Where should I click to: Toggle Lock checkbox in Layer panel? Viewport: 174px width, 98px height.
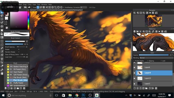click(161, 61)
